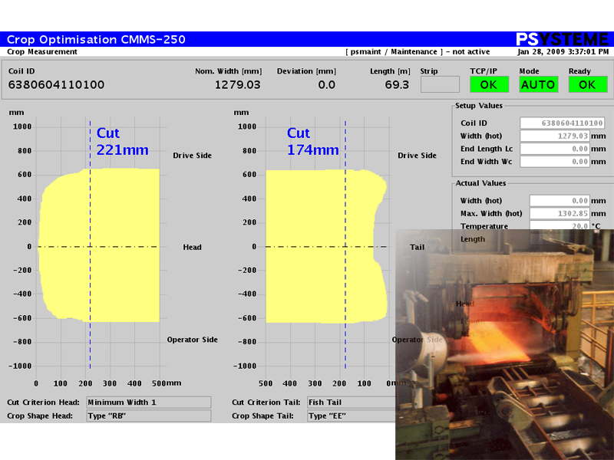Click the End Length Lc field
Viewport: 614px width, 460px height.
click(x=554, y=149)
